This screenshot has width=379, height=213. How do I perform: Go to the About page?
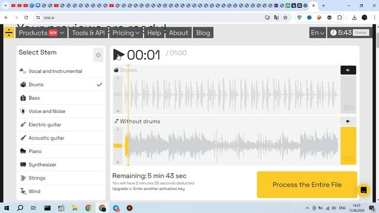coord(178,33)
